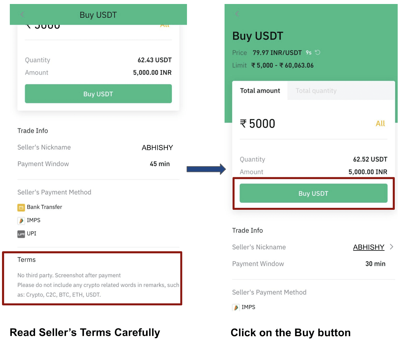Click highlighted Buy USDT button on right
403x349 pixels.
pyautogui.click(x=313, y=193)
